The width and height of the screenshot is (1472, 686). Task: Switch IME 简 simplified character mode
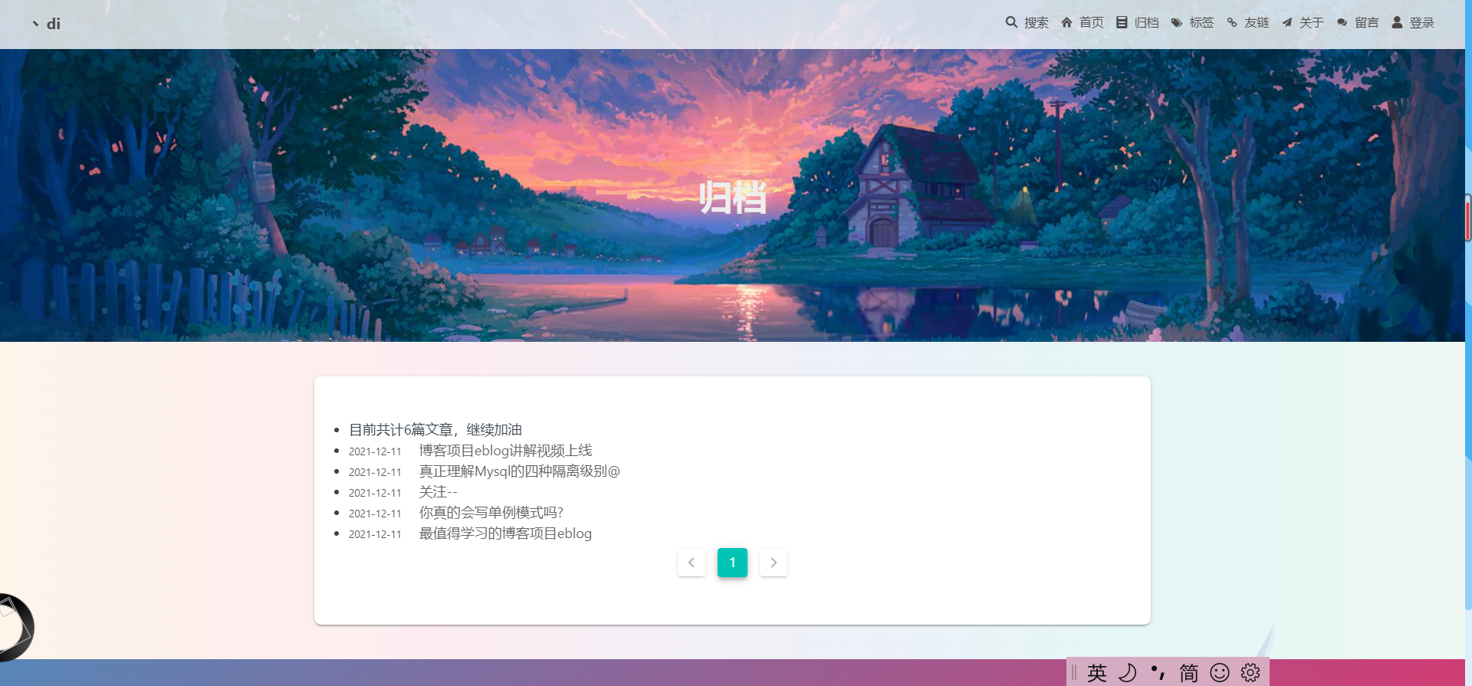(x=1188, y=673)
